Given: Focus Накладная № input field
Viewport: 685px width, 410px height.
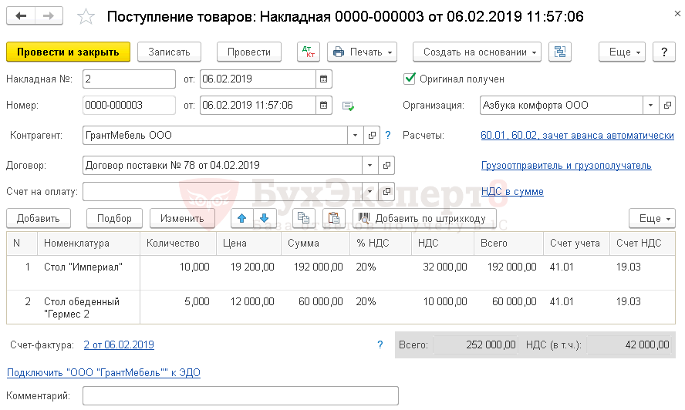Looking at the screenshot, I should tap(129, 79).
